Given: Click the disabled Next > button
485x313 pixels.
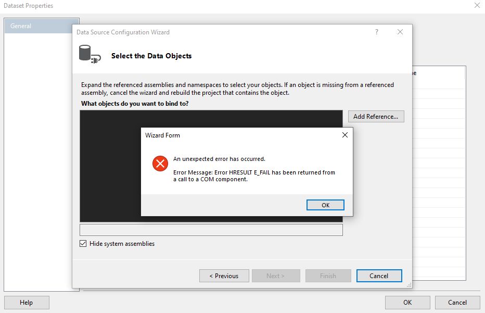Looking at the screenshot, I should click(276, 276).
